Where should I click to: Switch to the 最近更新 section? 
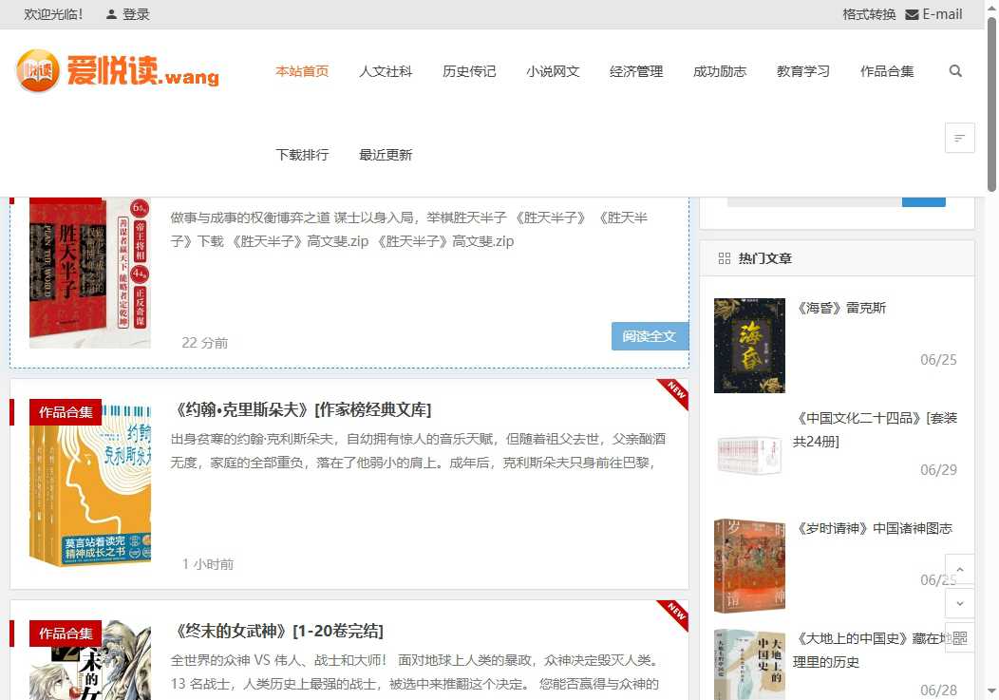click(x=386, y=155)
